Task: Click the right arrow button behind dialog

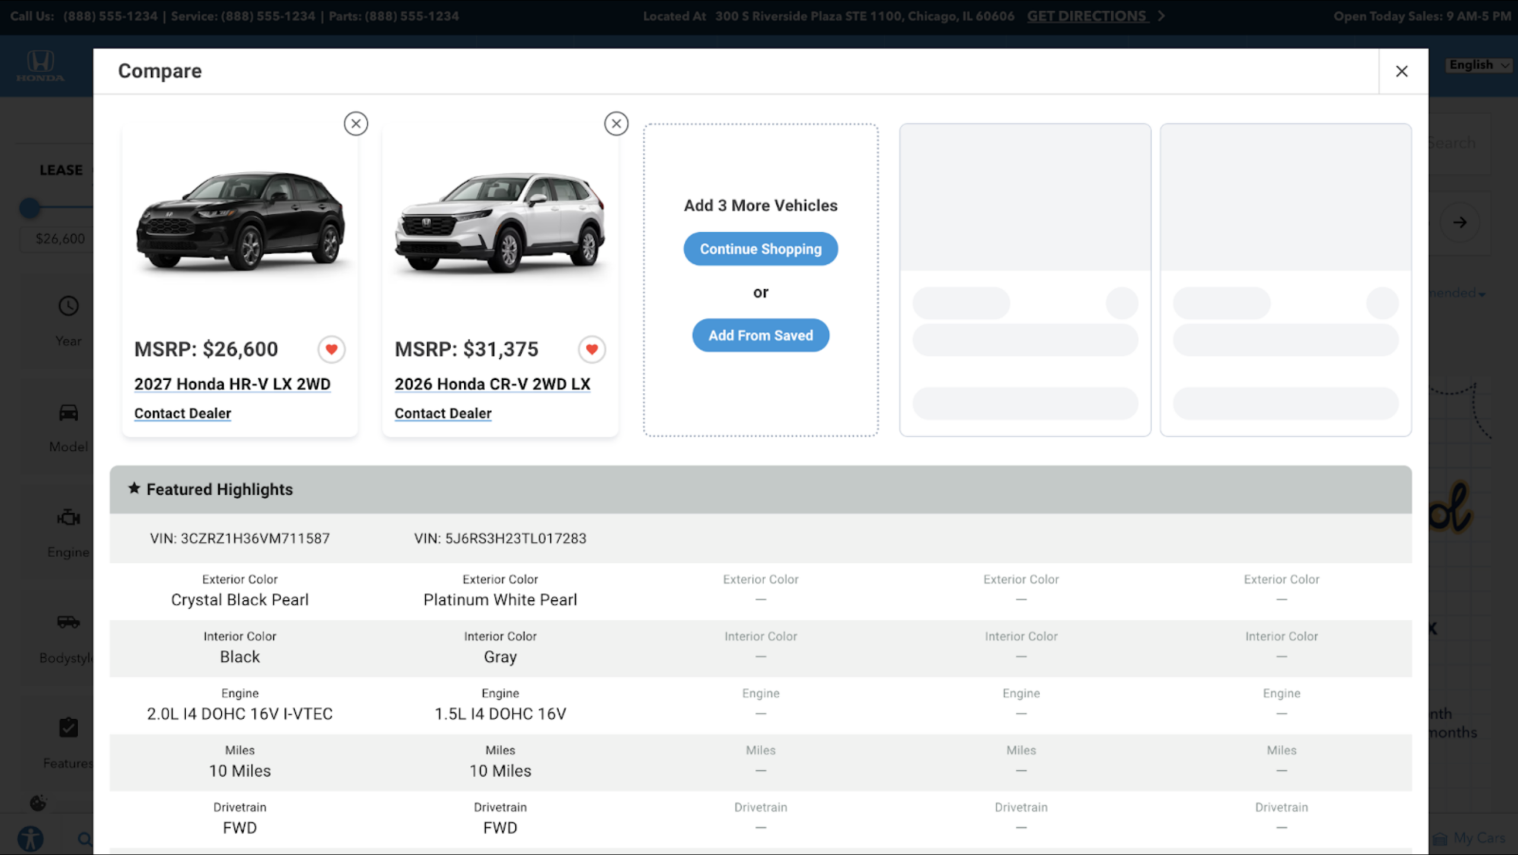Action: pyautogui.click(x=1459, y=222)
